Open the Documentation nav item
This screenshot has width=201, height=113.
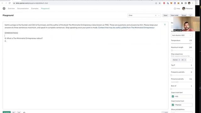23,8
